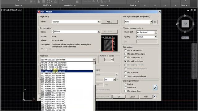Select ARCH E (48.00 x 36.00 Inches)
Viewport: 198px width, 111px height.
[x=67, y=65]
